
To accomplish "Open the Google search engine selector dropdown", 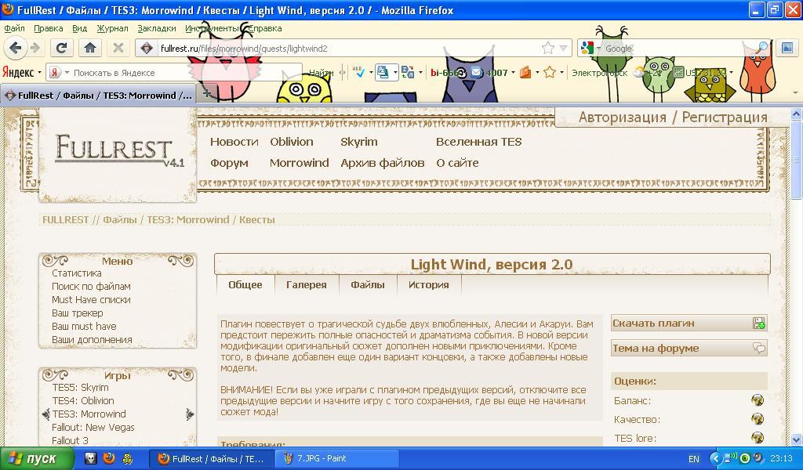I will tap(598, 49).
